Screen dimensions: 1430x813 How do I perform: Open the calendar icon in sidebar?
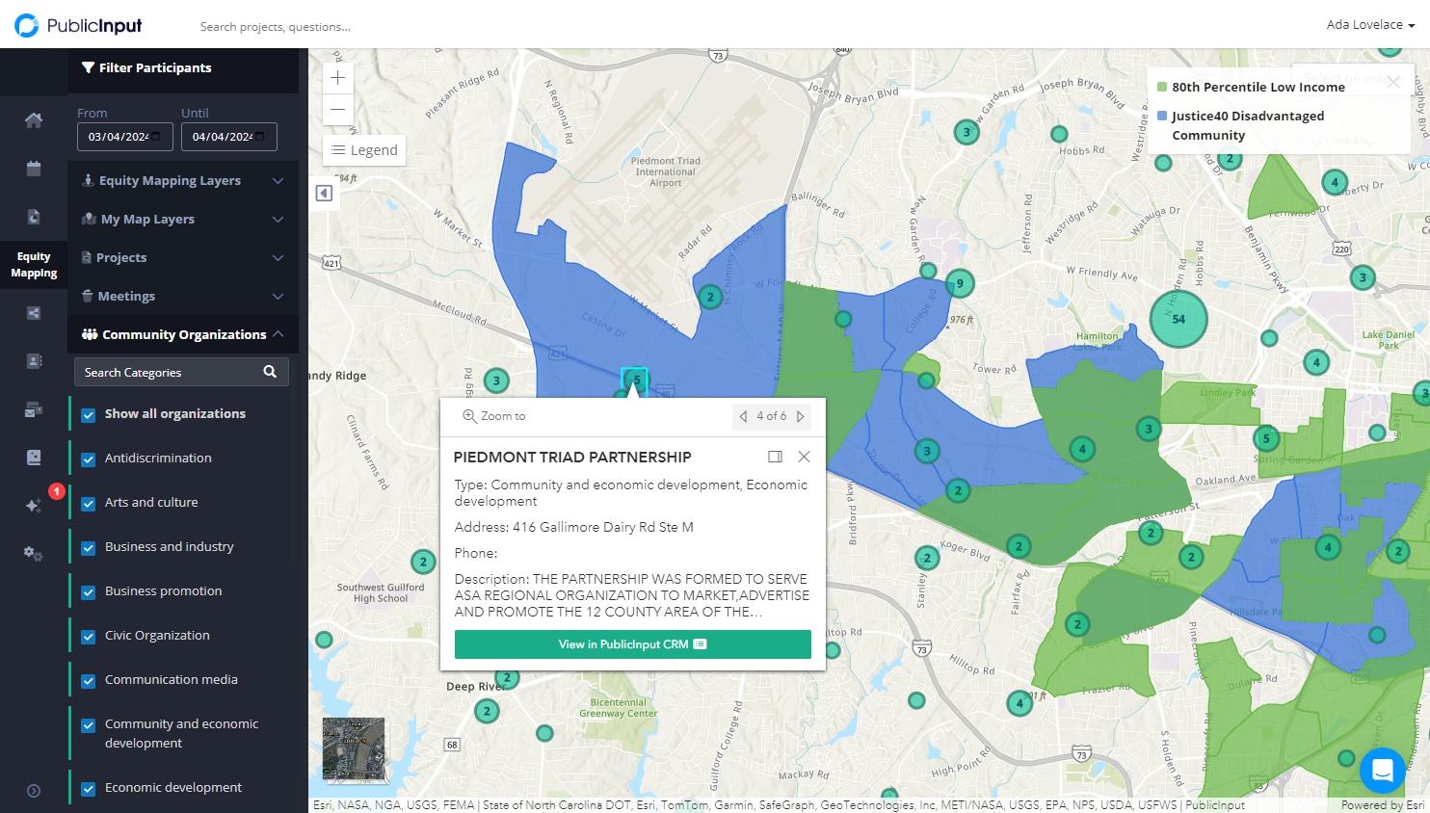pyautogui.click(x=34, y=169)
